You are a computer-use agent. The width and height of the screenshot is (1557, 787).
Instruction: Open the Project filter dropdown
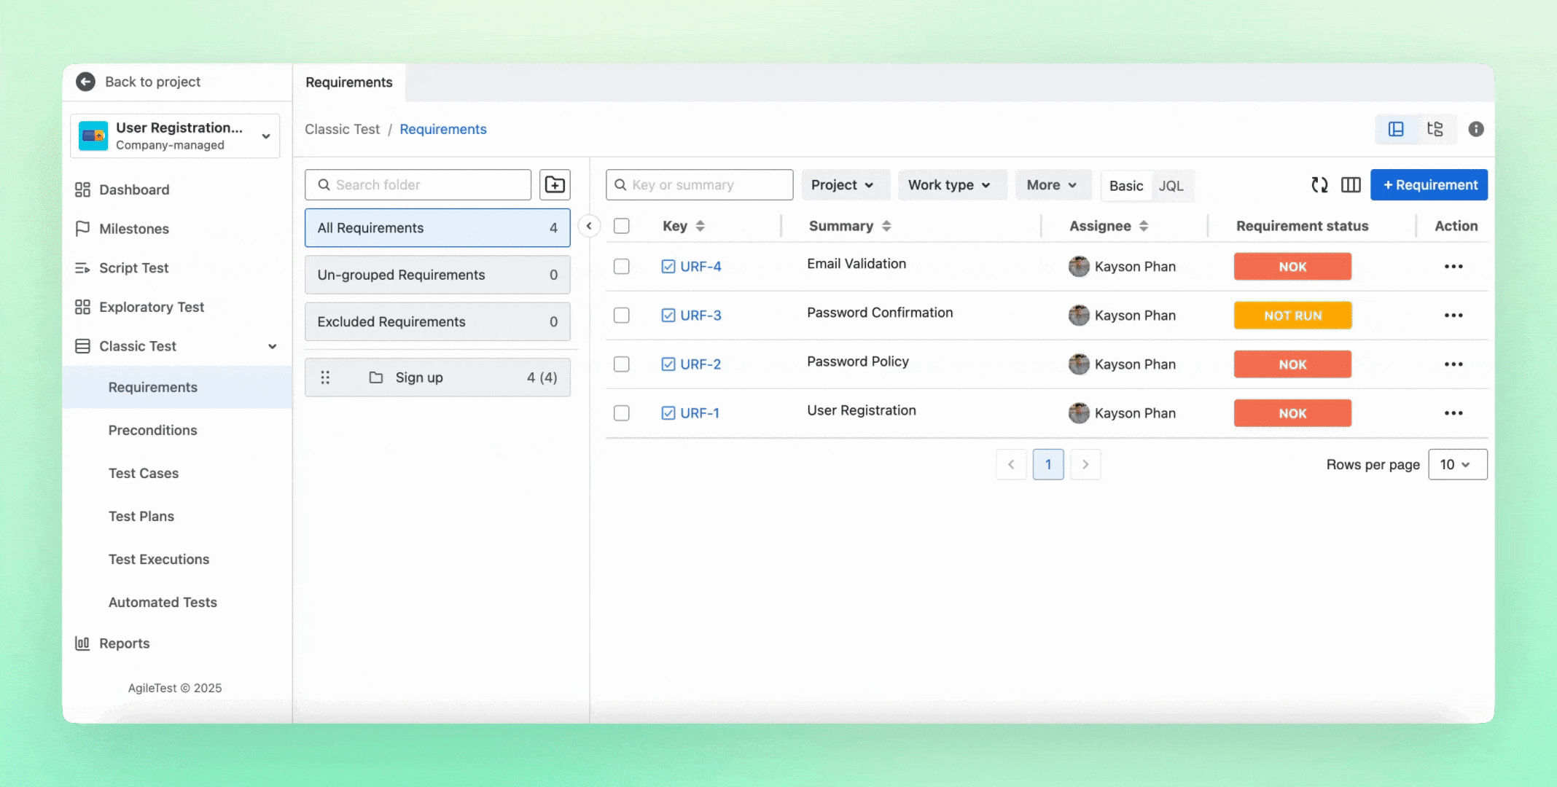click(842, 185)
